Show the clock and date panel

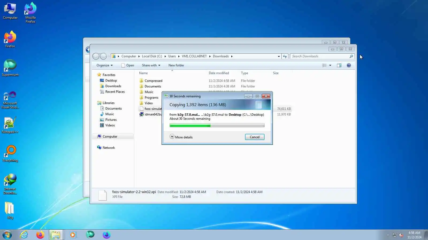(x=414, y=235)
